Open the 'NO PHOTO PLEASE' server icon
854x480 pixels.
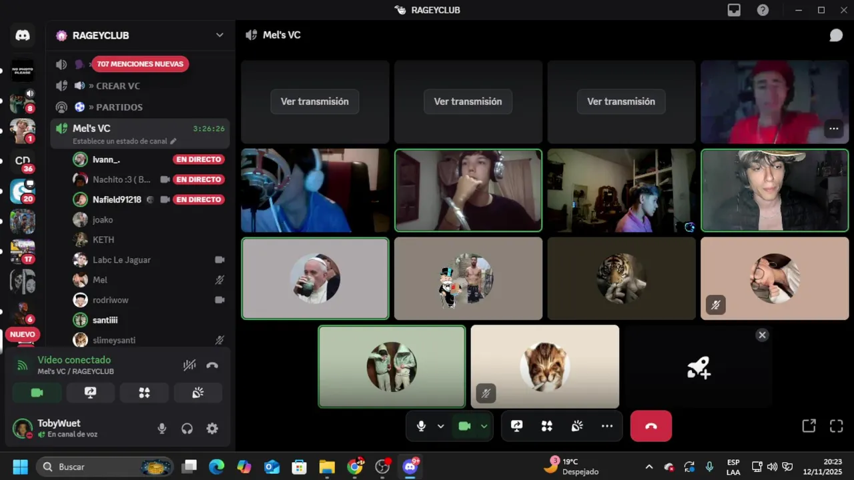(23, 69)
